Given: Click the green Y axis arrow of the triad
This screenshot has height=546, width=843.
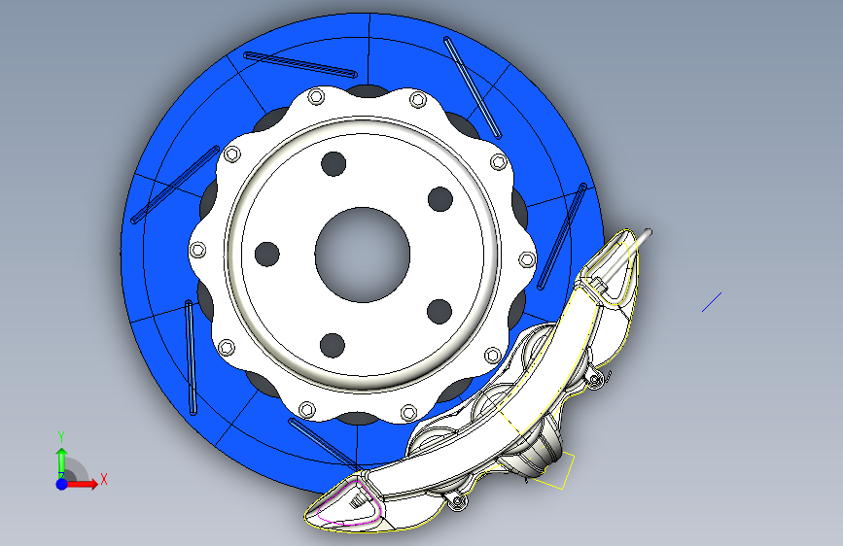Looking at the screenshot, I should pos(61,461).
